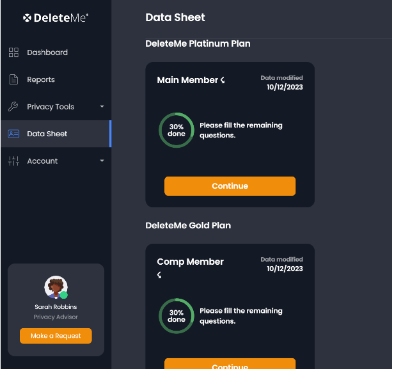Click the Main Member card title
The width and height of the screenshot is (394, 371).
[x=187, y=80]
